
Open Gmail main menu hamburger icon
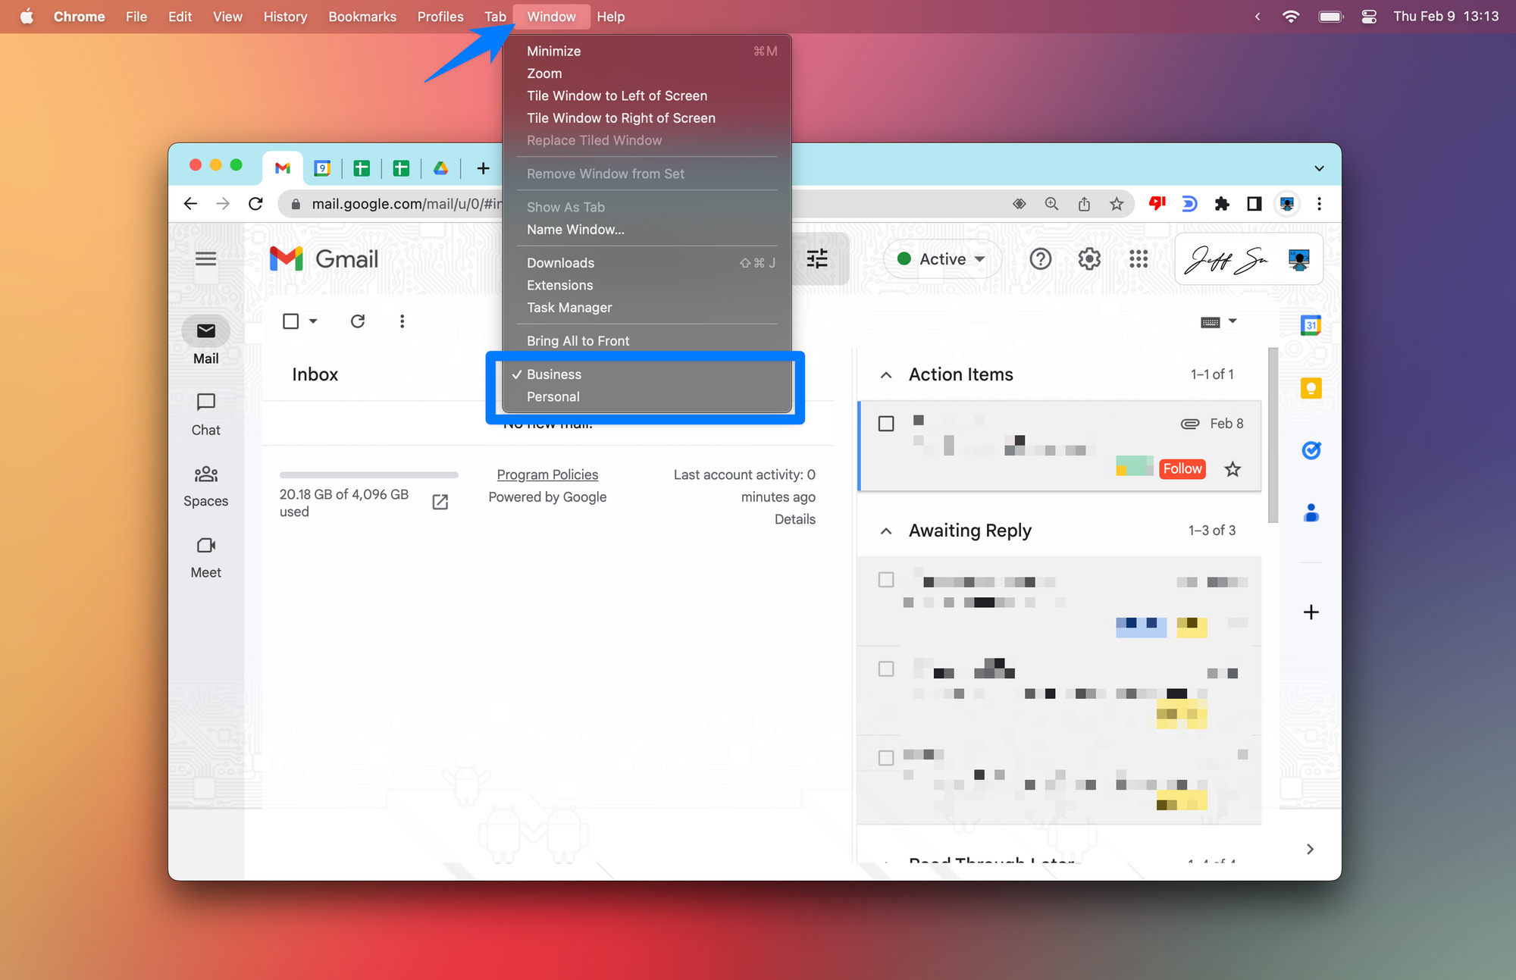tap(206, 258)
